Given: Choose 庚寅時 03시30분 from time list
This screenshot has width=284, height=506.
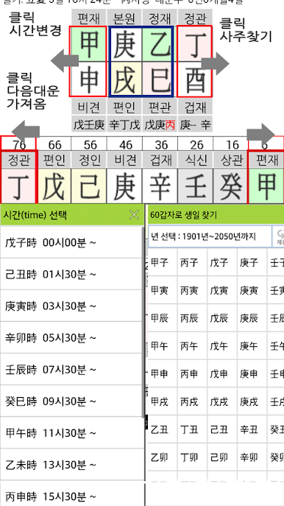Looking at the screenshot, I should 71,306.
